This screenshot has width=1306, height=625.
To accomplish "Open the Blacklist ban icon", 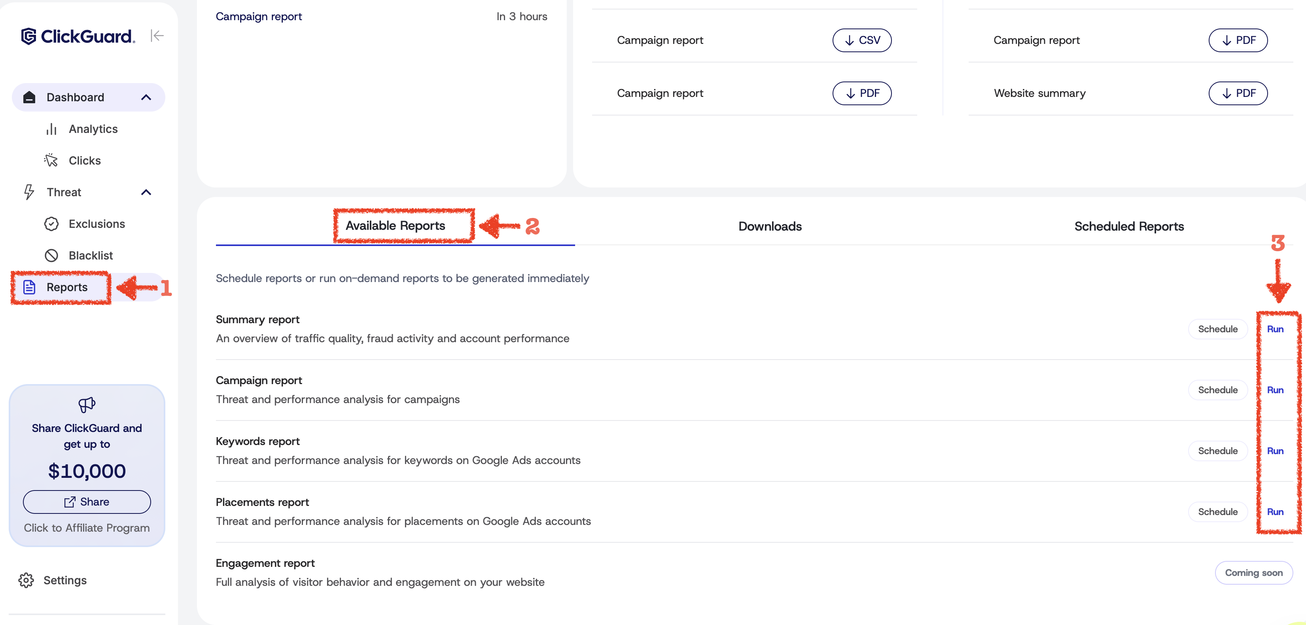I will (x=51, y=256).
